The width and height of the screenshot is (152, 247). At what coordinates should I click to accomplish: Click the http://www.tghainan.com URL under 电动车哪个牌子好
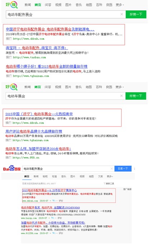click(x=31, y=76)
